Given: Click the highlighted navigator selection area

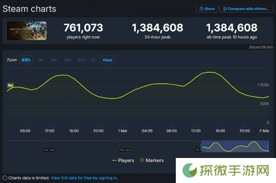Looking at the screenshot, I should coord(235,146).
